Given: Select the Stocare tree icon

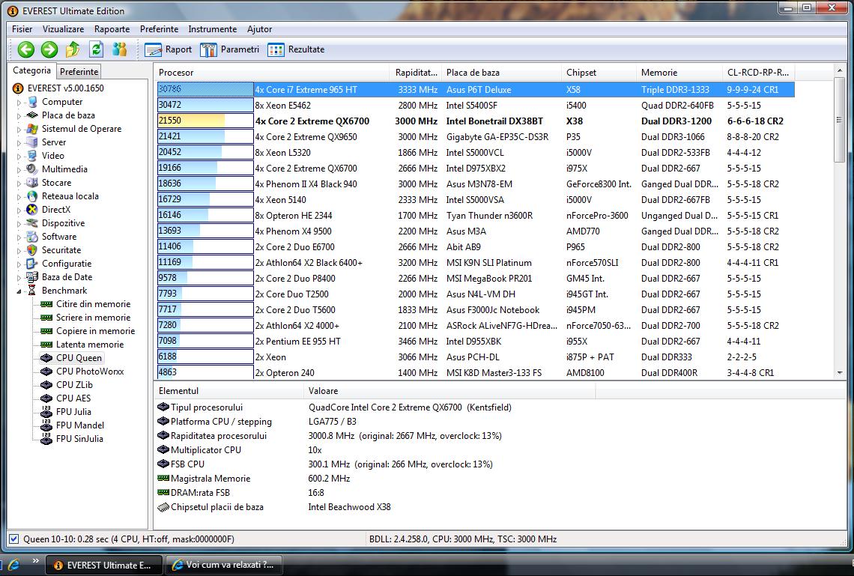Looking at the screenshot, I should point(33,183).
